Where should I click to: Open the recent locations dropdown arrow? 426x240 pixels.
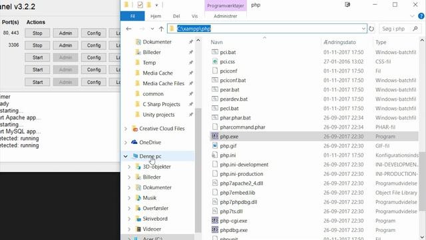point(152,29)
